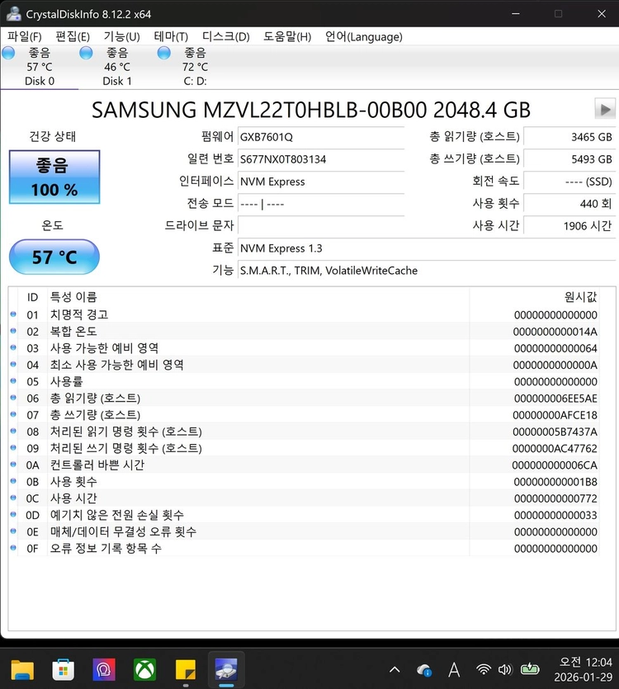Click the 440 회 power on count value
This screenshot has height=689, width=619.
[569, 204]
